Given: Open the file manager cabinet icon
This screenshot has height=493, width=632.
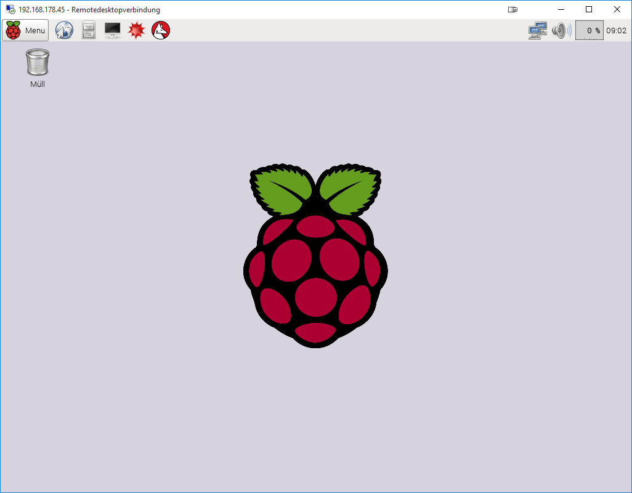Looking at the screenshot, I should tap(89, 30).
